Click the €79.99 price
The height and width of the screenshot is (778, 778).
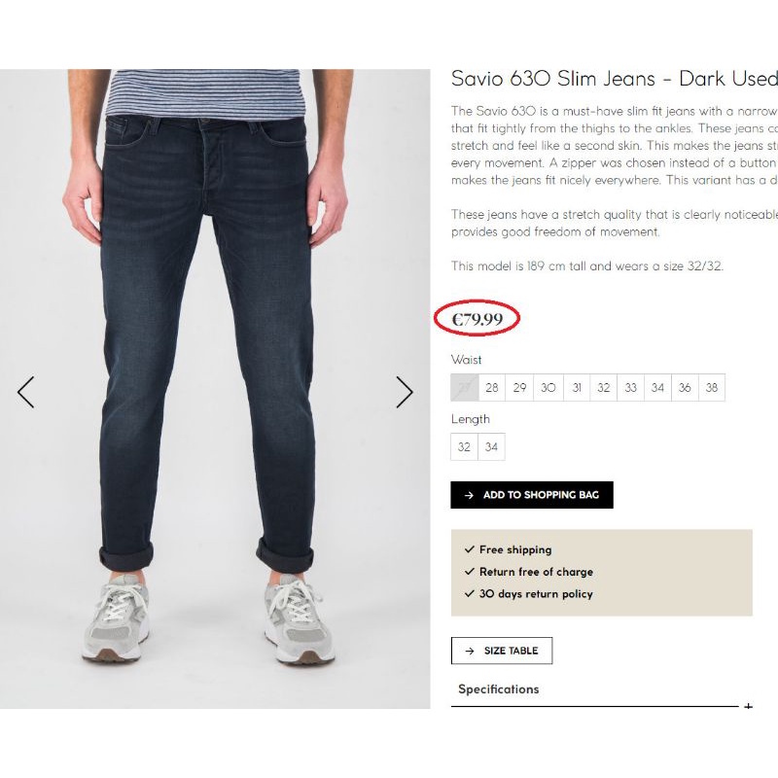tap(477, 319)
